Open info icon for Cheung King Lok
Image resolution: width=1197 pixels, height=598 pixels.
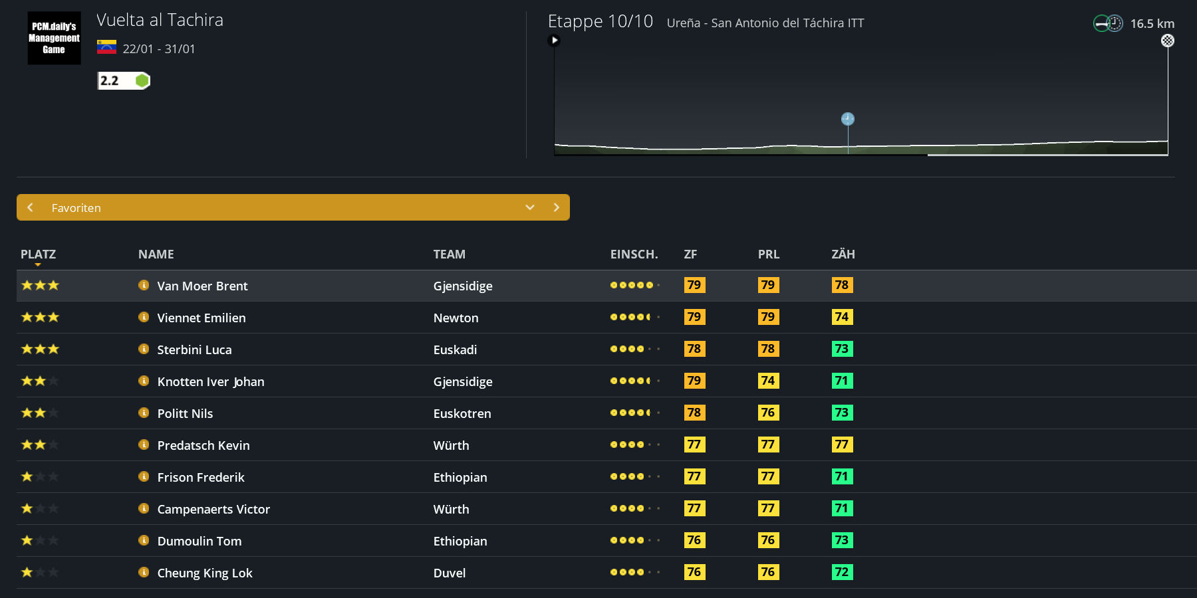(x=144, y=572)
